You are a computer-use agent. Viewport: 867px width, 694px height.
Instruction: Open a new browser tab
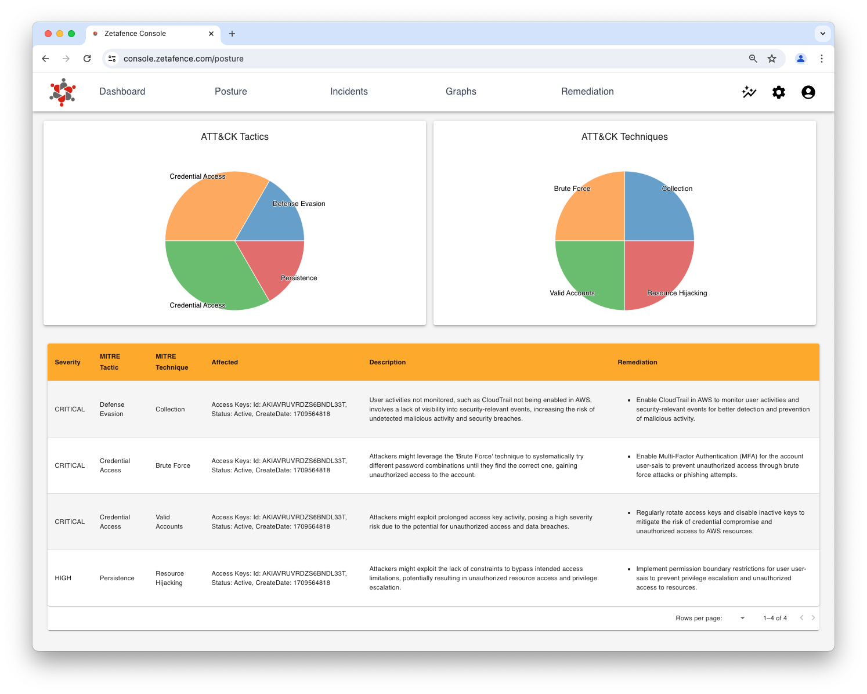coord(232,34)
